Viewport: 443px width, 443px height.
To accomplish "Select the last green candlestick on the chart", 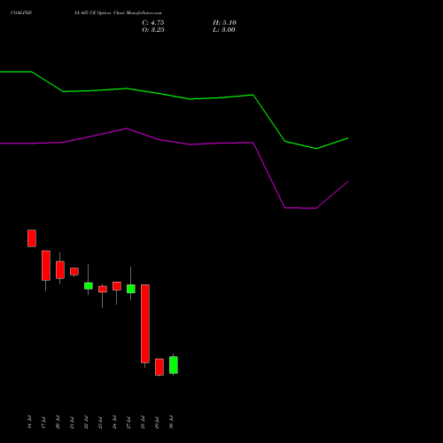I will [x=174, y=365].
